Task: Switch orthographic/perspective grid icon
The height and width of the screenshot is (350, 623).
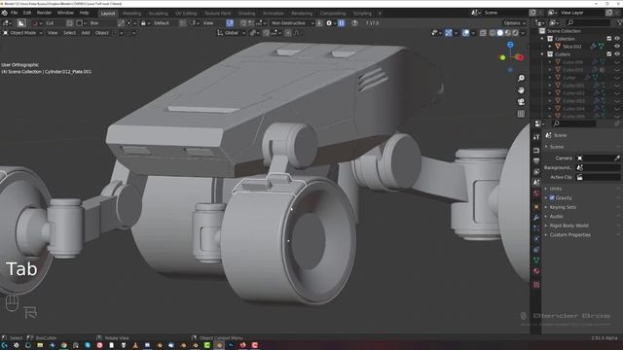Action: (x=521, y=114)
